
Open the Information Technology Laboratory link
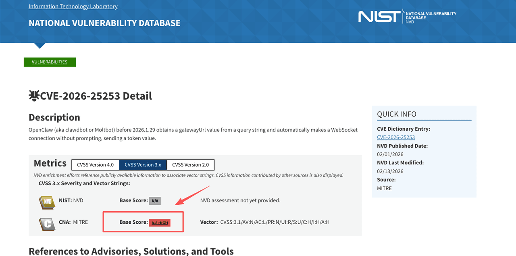73,6
